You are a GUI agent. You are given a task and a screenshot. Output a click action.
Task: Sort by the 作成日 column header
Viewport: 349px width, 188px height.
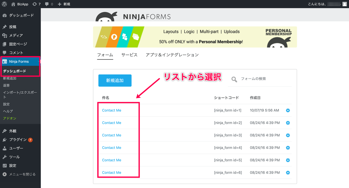[x=255, y=98]
